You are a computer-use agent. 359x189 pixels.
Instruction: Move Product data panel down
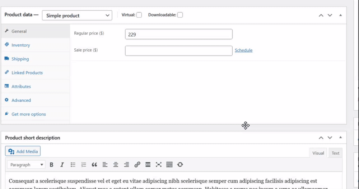click(x=330, y=15)
